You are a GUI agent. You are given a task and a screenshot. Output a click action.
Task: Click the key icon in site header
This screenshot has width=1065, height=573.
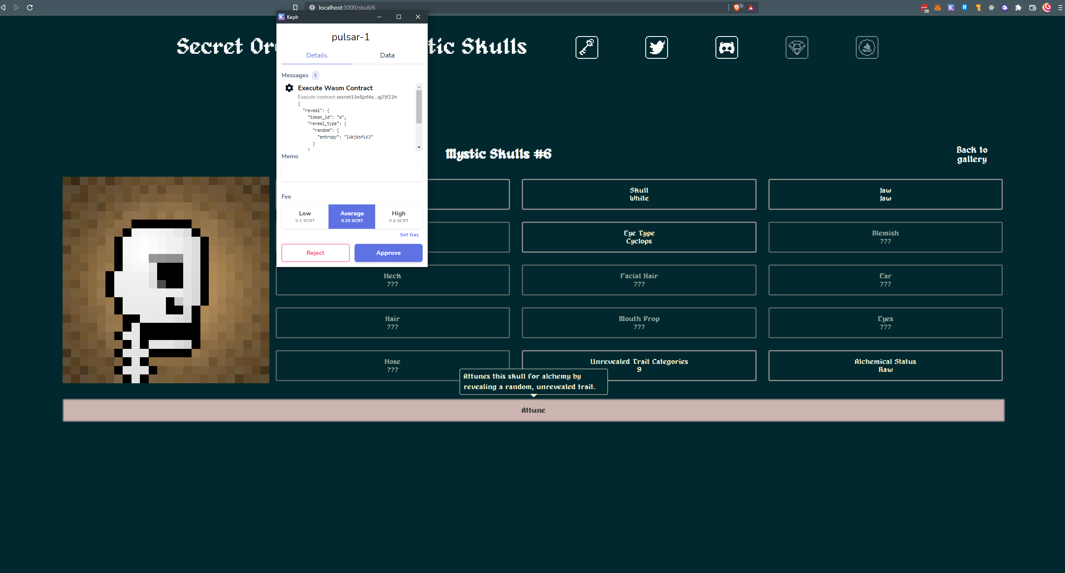[586, 47]
